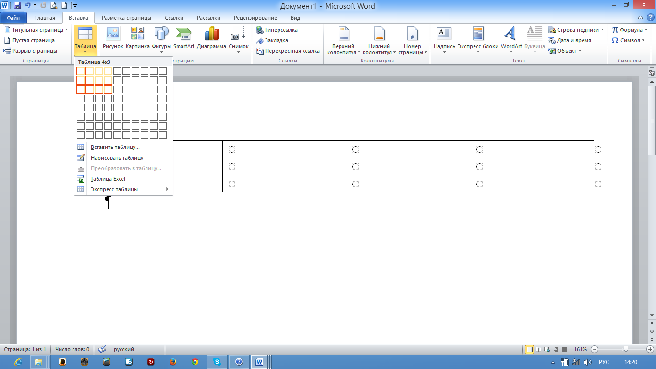Open the Фигуры shapes gallery
Screen dimensions: 656x369
click(x=161, y=39)
